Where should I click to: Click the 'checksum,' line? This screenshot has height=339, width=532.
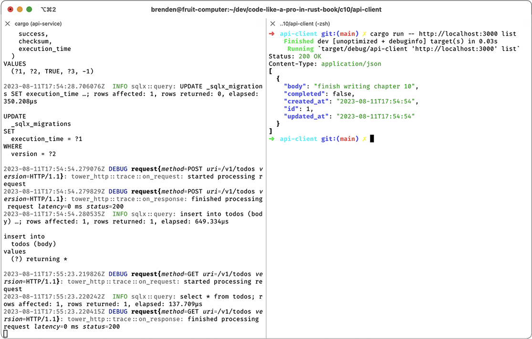(35, 41)
